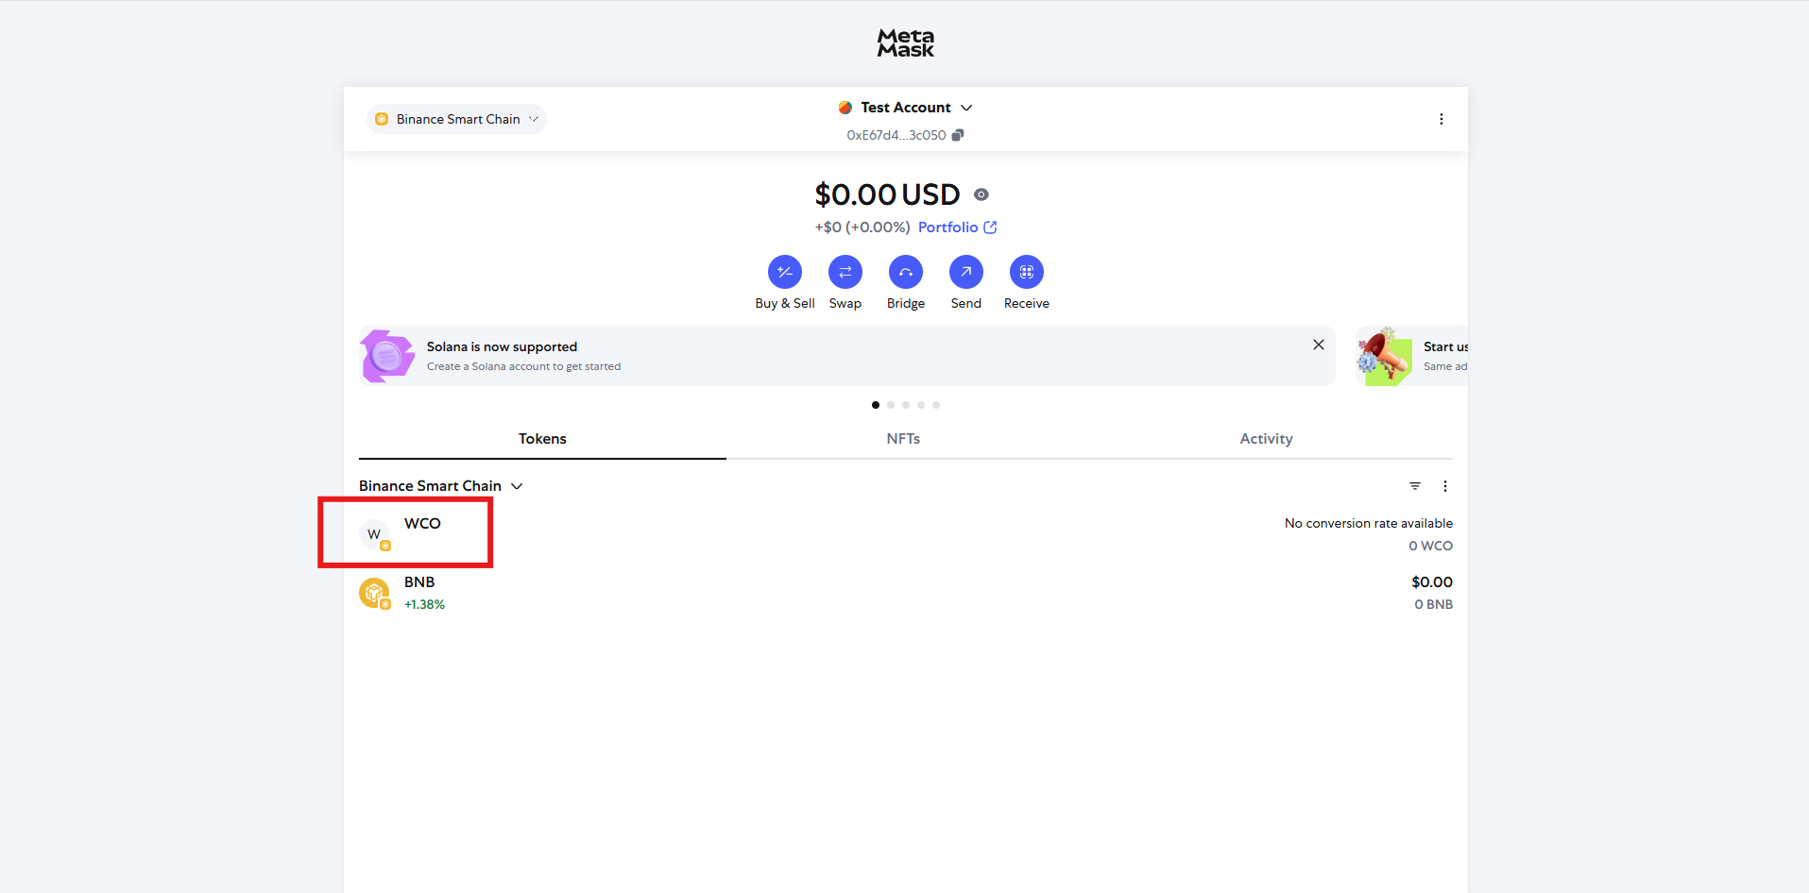Image resolution: width=1809 pixels, height=893 pixels.
Task: Click the Bridge icon button
Action: click(905, 272)
